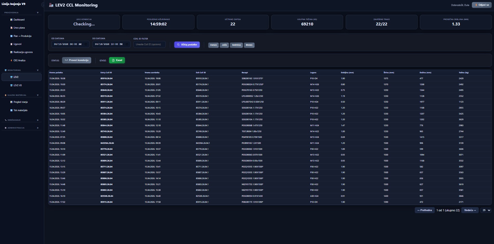This screenshot has width=494, height=244.
Task: Collapse the Monitoring section arrow
Action: (38, 70)
